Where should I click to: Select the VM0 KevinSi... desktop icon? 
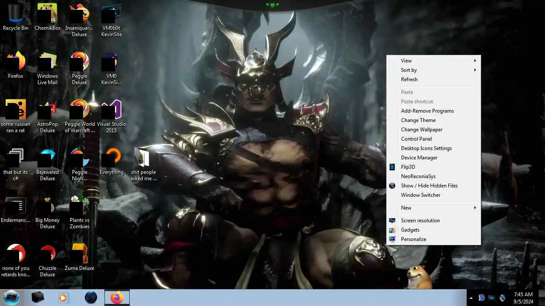pos(111,68)
